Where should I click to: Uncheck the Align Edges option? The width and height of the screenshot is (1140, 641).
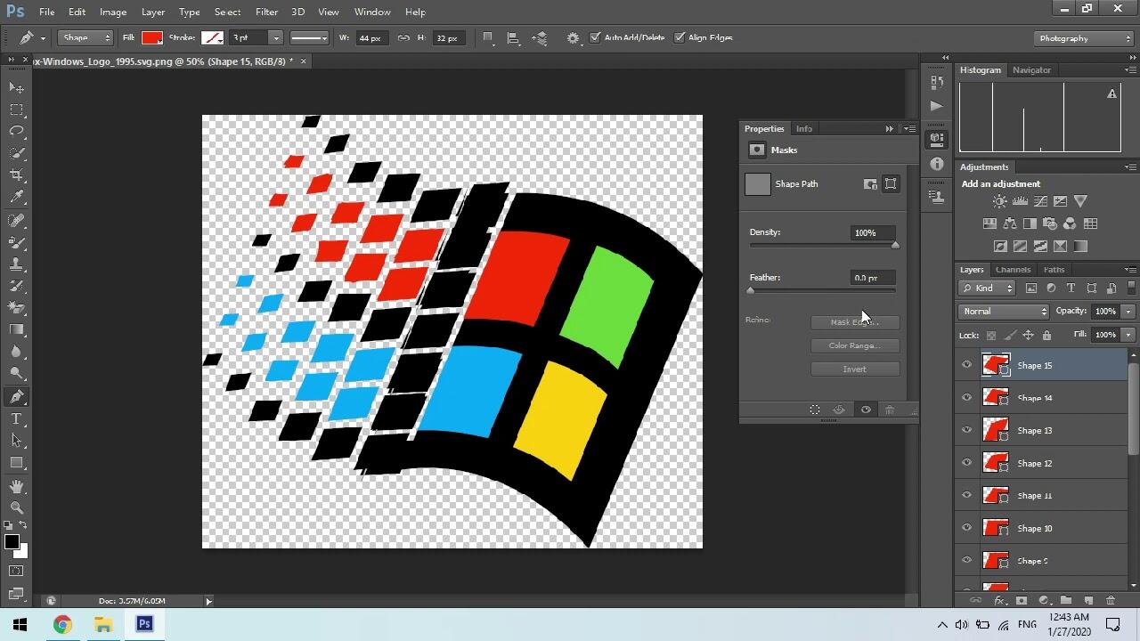680,37
